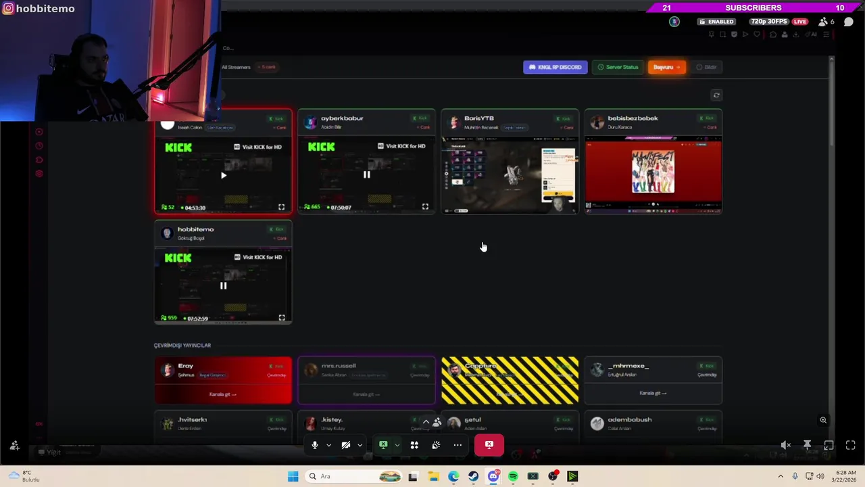Open the ademba bush offline card

point(653,426)
